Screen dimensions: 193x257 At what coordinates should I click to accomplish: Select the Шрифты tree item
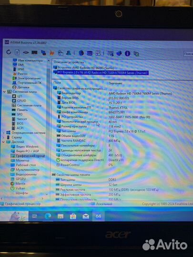pyautogui.click(x=21, y=193)
